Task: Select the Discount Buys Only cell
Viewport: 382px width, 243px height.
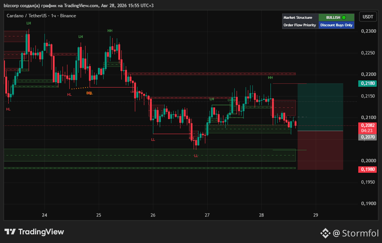Action: click(x=336, y=25)
